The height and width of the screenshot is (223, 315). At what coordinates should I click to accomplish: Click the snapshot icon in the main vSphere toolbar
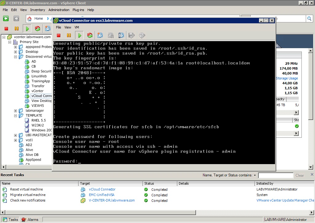(48, 29)
